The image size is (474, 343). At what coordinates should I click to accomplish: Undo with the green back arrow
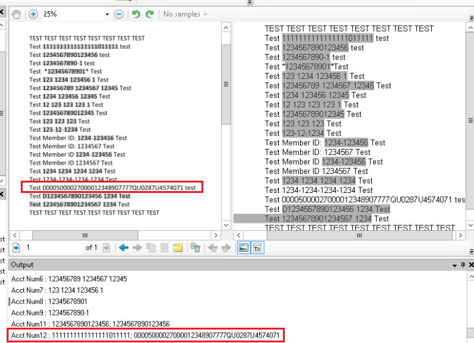[137, 14]
